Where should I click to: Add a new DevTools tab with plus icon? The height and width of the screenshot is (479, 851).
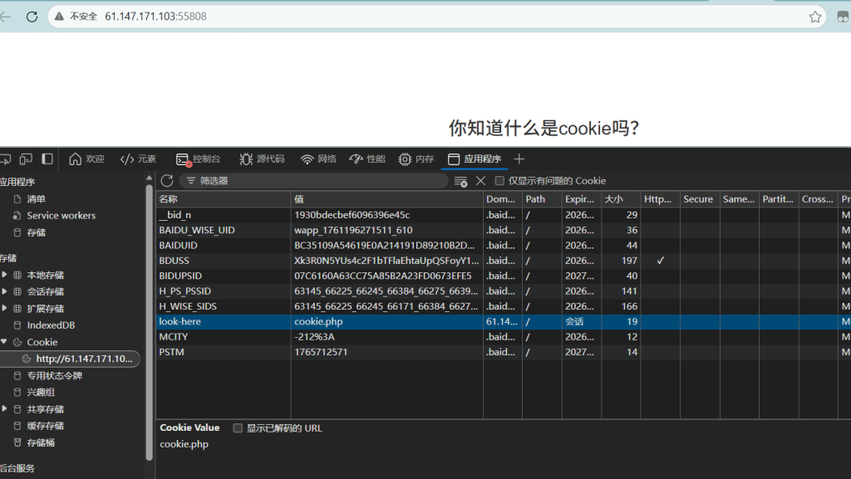pos(519,159)
